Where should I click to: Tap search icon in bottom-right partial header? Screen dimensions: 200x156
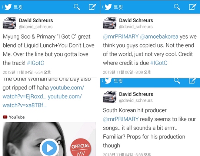tap(177, 81)
